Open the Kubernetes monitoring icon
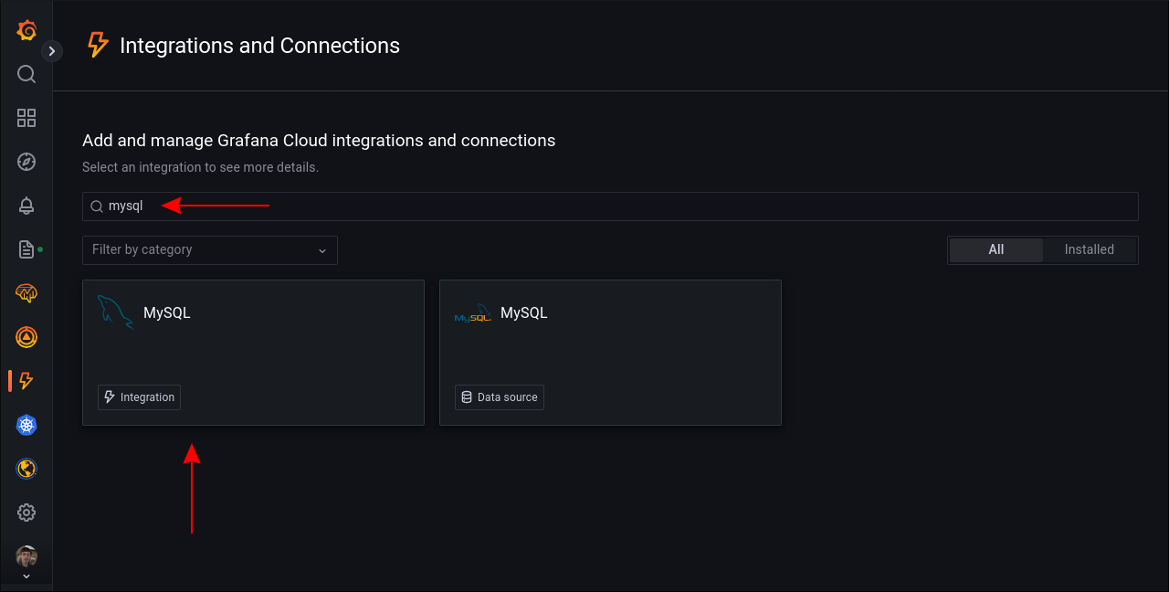This screenshot has width=1169, height=592. coord(26,425)
